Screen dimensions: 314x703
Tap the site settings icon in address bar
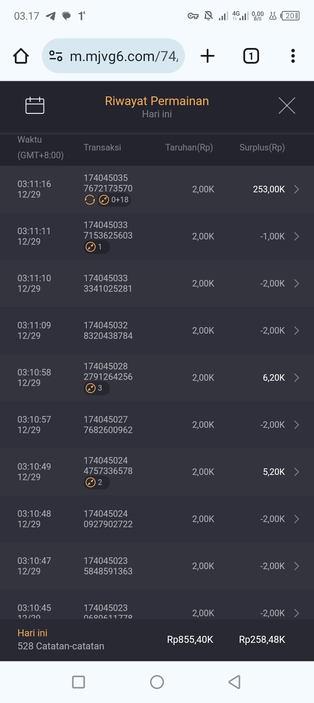pos(56,56)
